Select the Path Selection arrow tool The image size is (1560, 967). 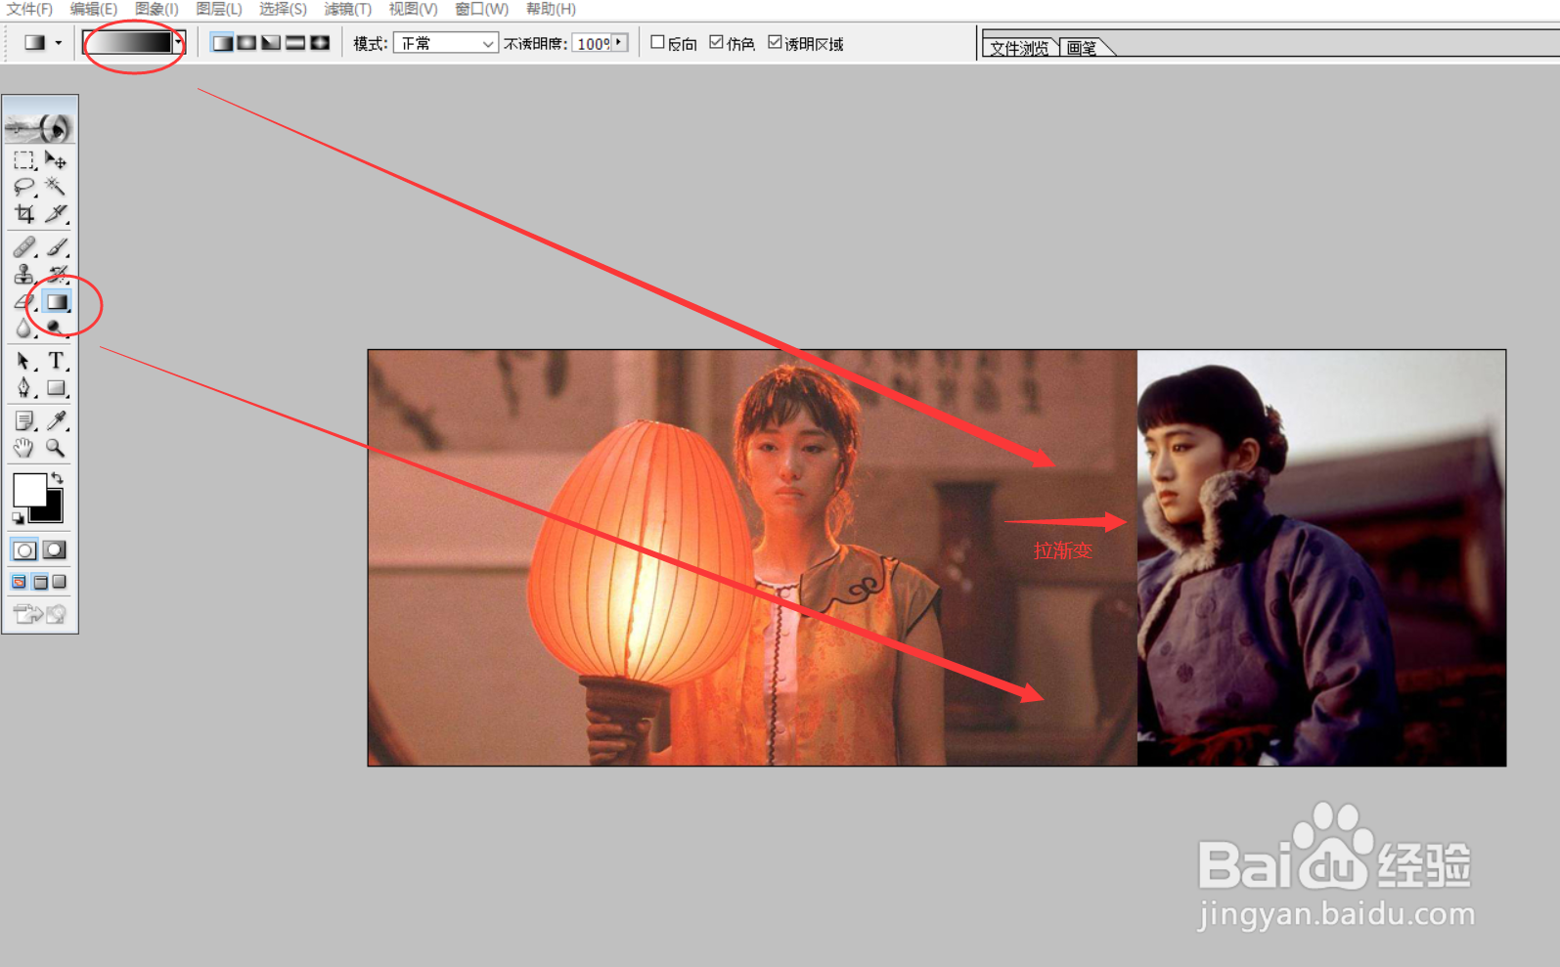tap(24, 361)
